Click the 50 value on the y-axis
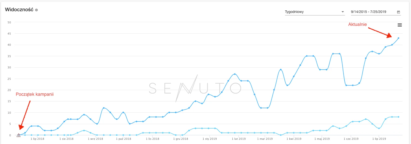 tap(9, 22)
